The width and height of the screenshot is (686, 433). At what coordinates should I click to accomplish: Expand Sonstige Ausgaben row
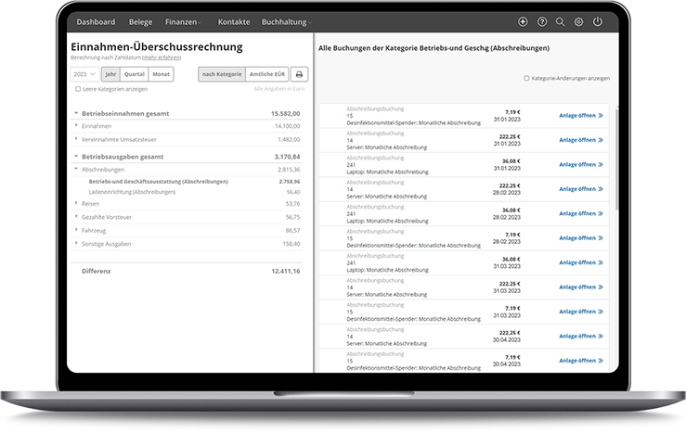click(76, 243)
